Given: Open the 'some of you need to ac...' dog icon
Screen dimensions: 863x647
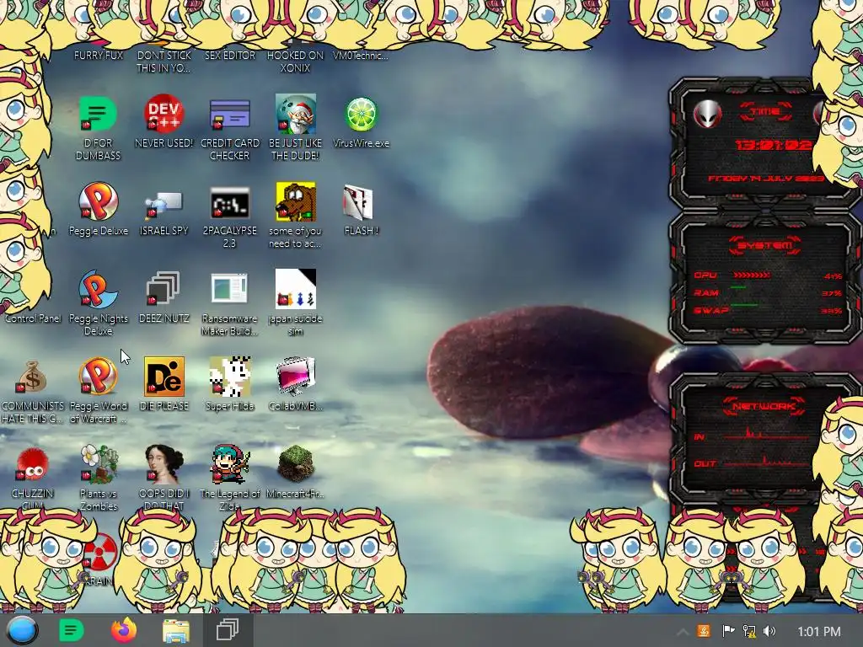Looking at the screenshot, I should (296, 202).
